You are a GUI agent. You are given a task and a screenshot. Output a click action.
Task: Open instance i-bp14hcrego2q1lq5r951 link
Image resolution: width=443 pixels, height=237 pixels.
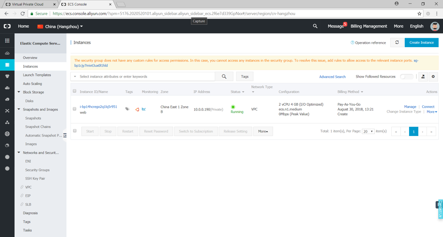point(98,107)
